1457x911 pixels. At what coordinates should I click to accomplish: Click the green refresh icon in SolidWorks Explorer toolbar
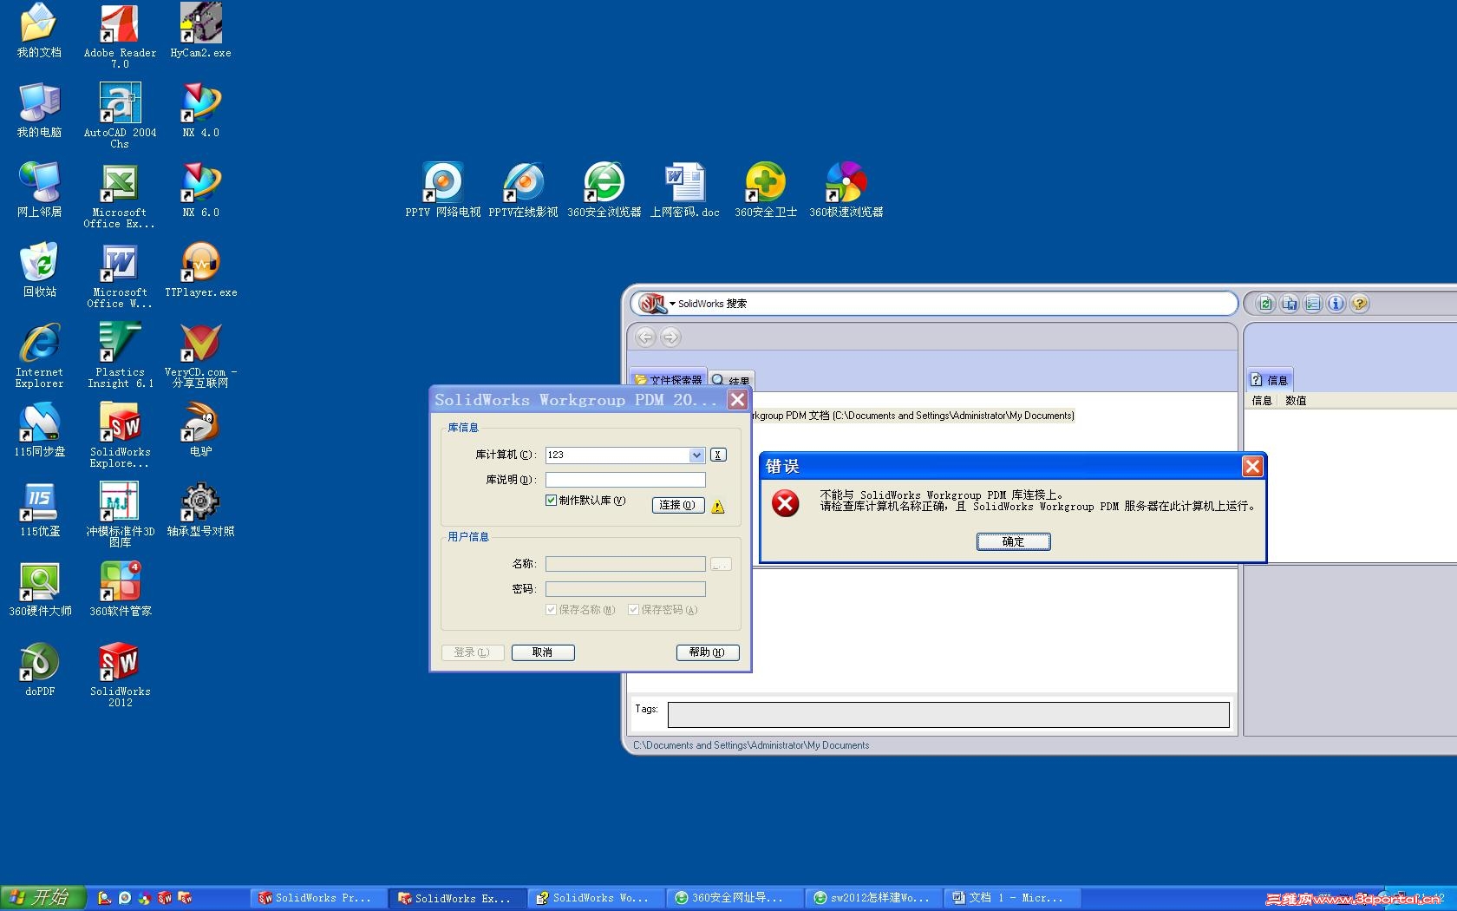[1266, 304]
